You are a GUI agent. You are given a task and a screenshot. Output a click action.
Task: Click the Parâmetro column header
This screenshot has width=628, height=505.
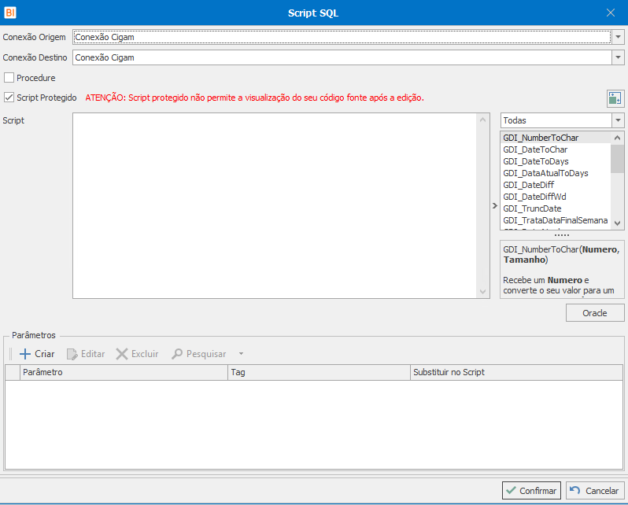124,372
